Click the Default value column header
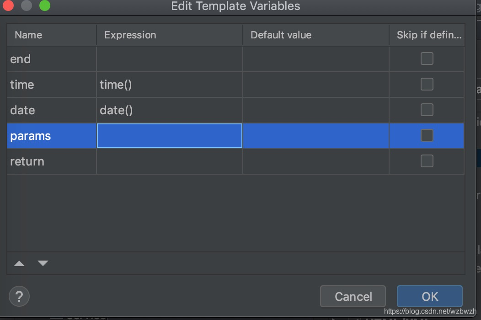481x320 pixels. click(315, 35)
